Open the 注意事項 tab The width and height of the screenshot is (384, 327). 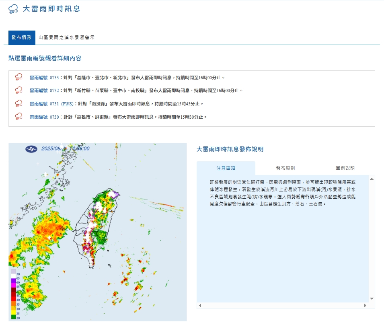tap(226, 168)
